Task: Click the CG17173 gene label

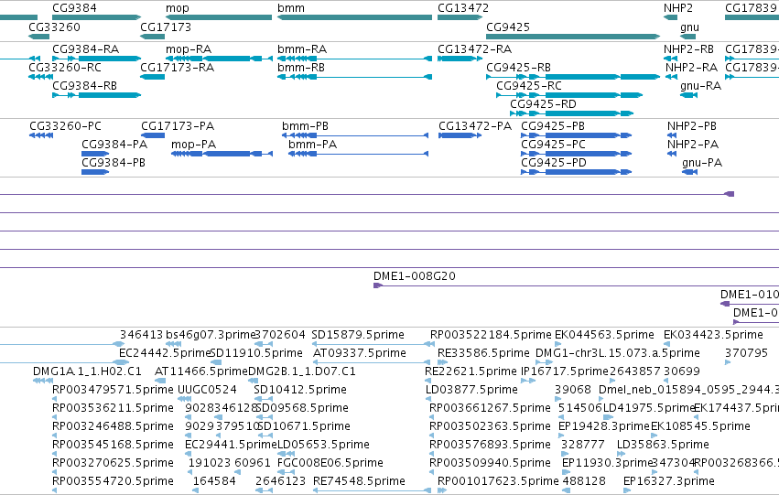Action: [166, 27]
